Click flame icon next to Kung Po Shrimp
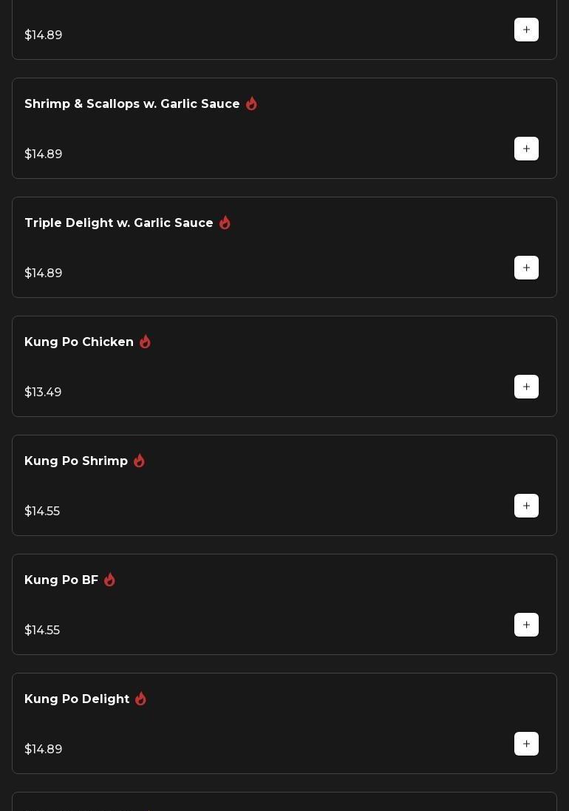This screenshot has height=811, width=569. [139, 461]
